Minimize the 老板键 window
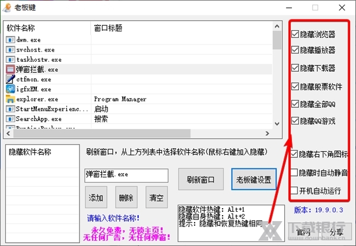Image resolution: width=356 pixels, height=246 pixels. point(289,8)
